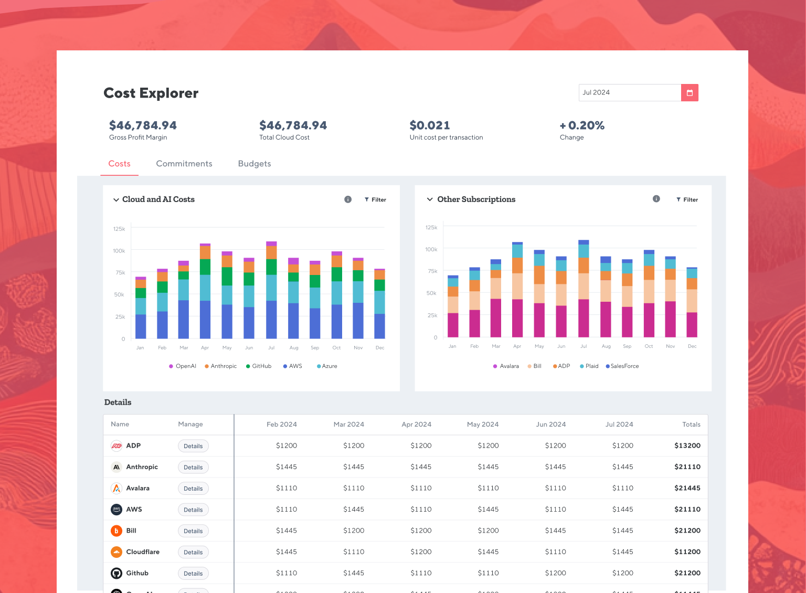Toggle OpenAI legend marker
Screen dimensions: 806x593
(171, 366)
